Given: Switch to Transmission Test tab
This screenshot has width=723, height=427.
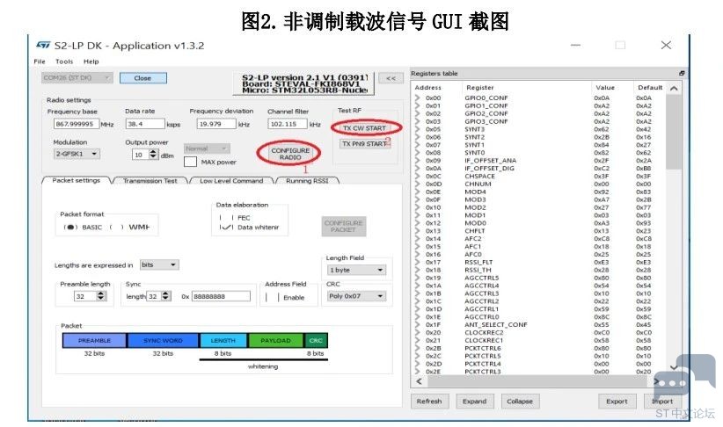Looking at the screenshot, I should [150, 181].
